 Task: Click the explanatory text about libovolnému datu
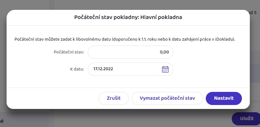(125, 40)
